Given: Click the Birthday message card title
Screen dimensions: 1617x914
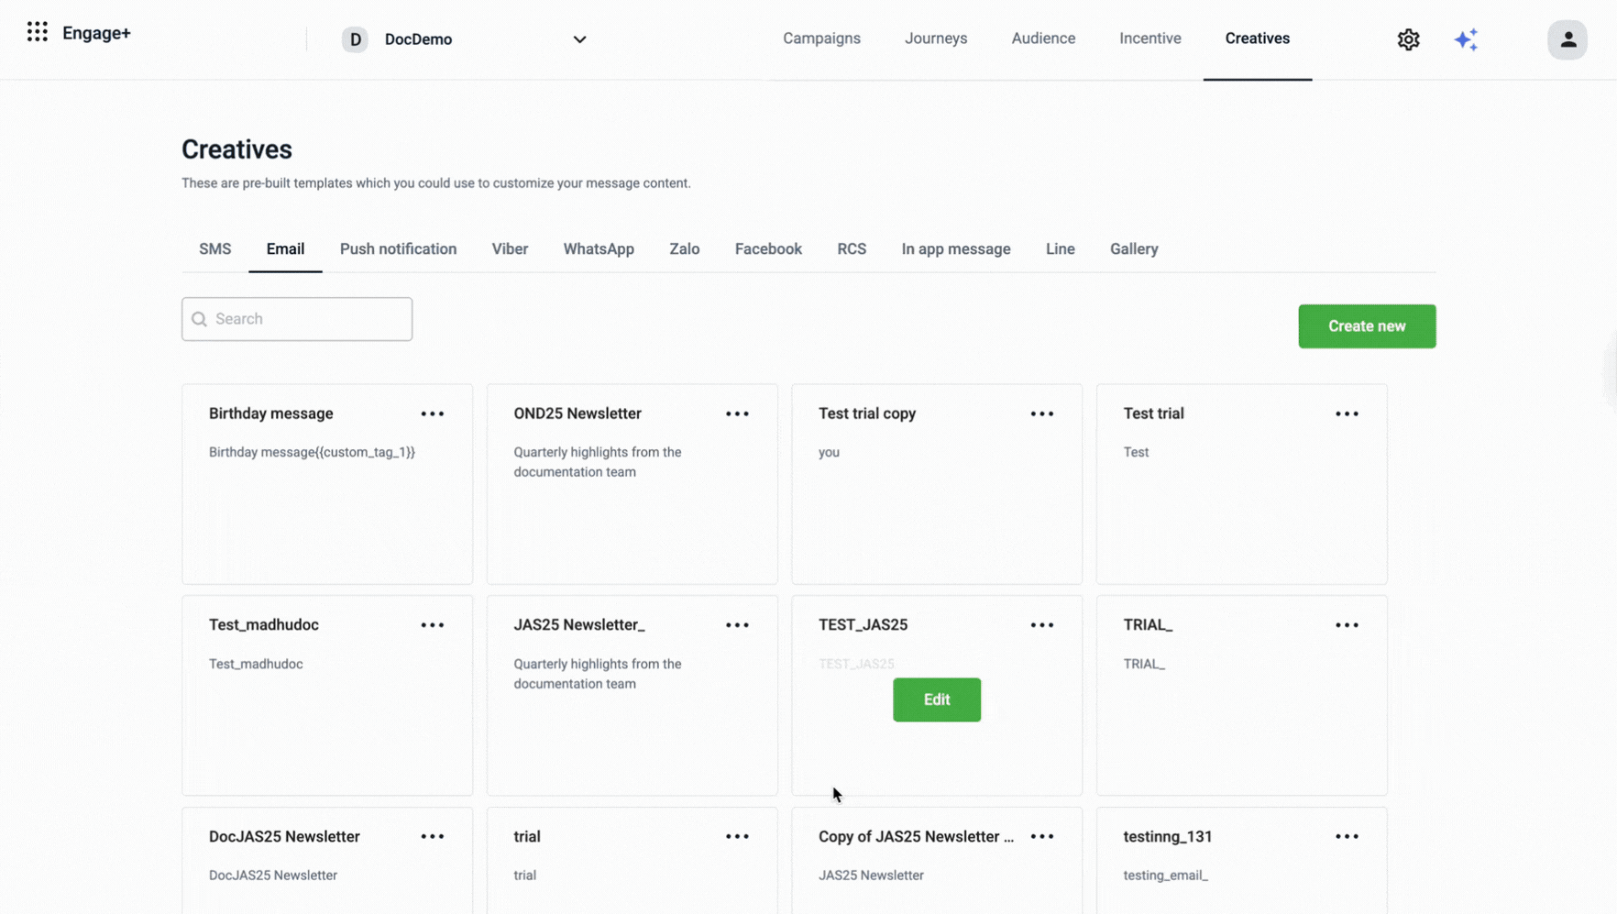Looking at the screenshot, I should 270,413.
